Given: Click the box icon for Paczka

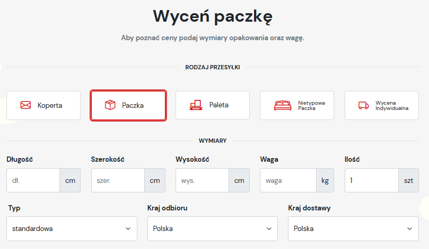Looking at the screenshot, I should (x=110, y=105).
